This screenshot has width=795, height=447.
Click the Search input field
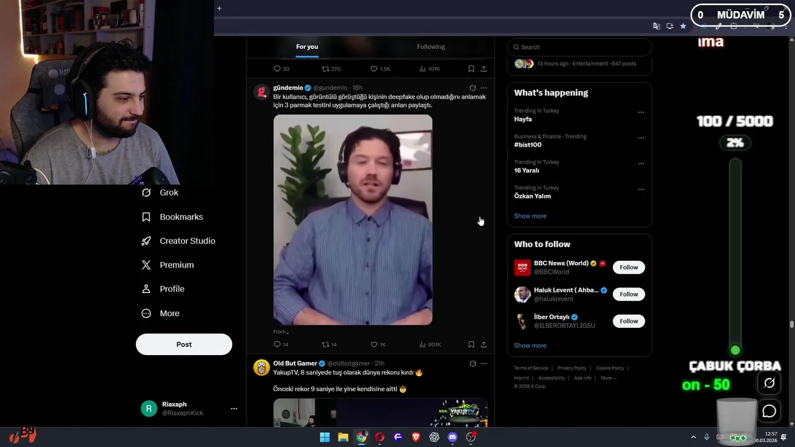pos(579,47)
